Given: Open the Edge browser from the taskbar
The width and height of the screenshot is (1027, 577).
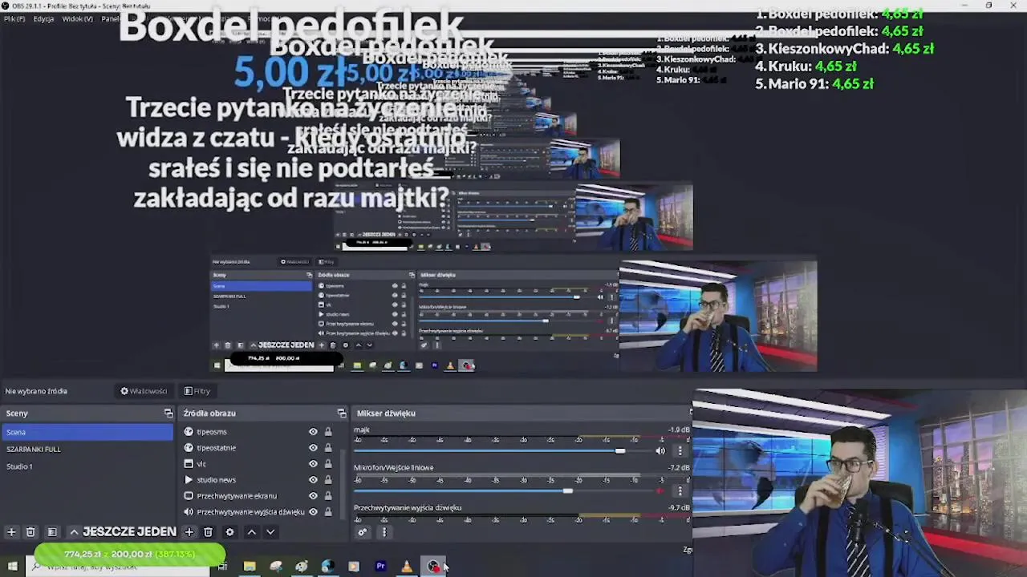Looking at the screenshot, I should coord(327,567).
